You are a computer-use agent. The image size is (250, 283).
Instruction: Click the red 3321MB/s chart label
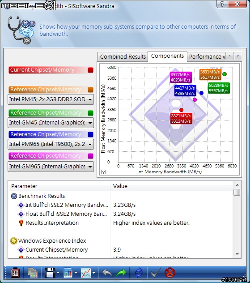(x=181, y=118)
